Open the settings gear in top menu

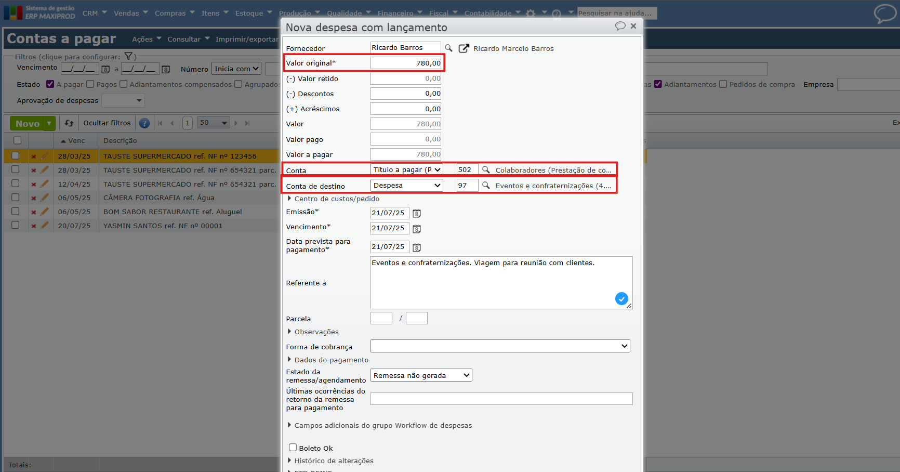tap(531, 13)
